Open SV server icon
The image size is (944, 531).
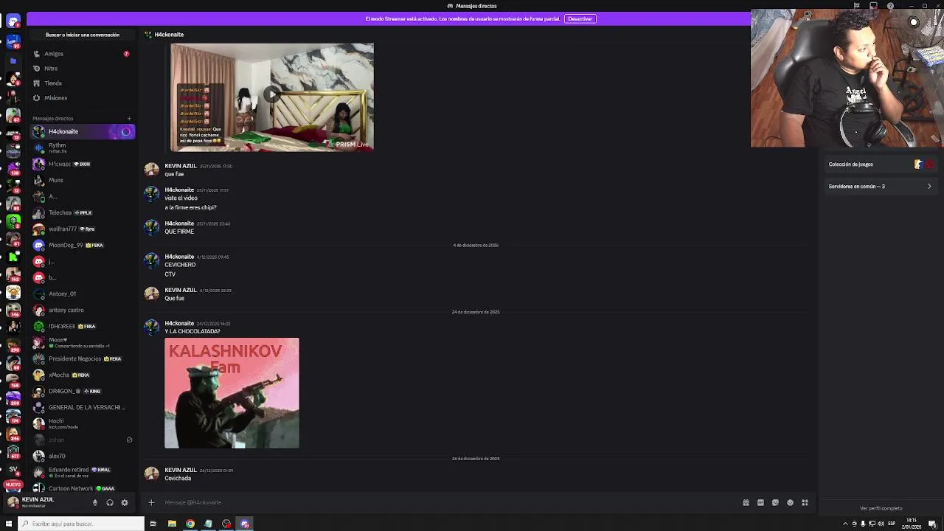click(13, 469)
